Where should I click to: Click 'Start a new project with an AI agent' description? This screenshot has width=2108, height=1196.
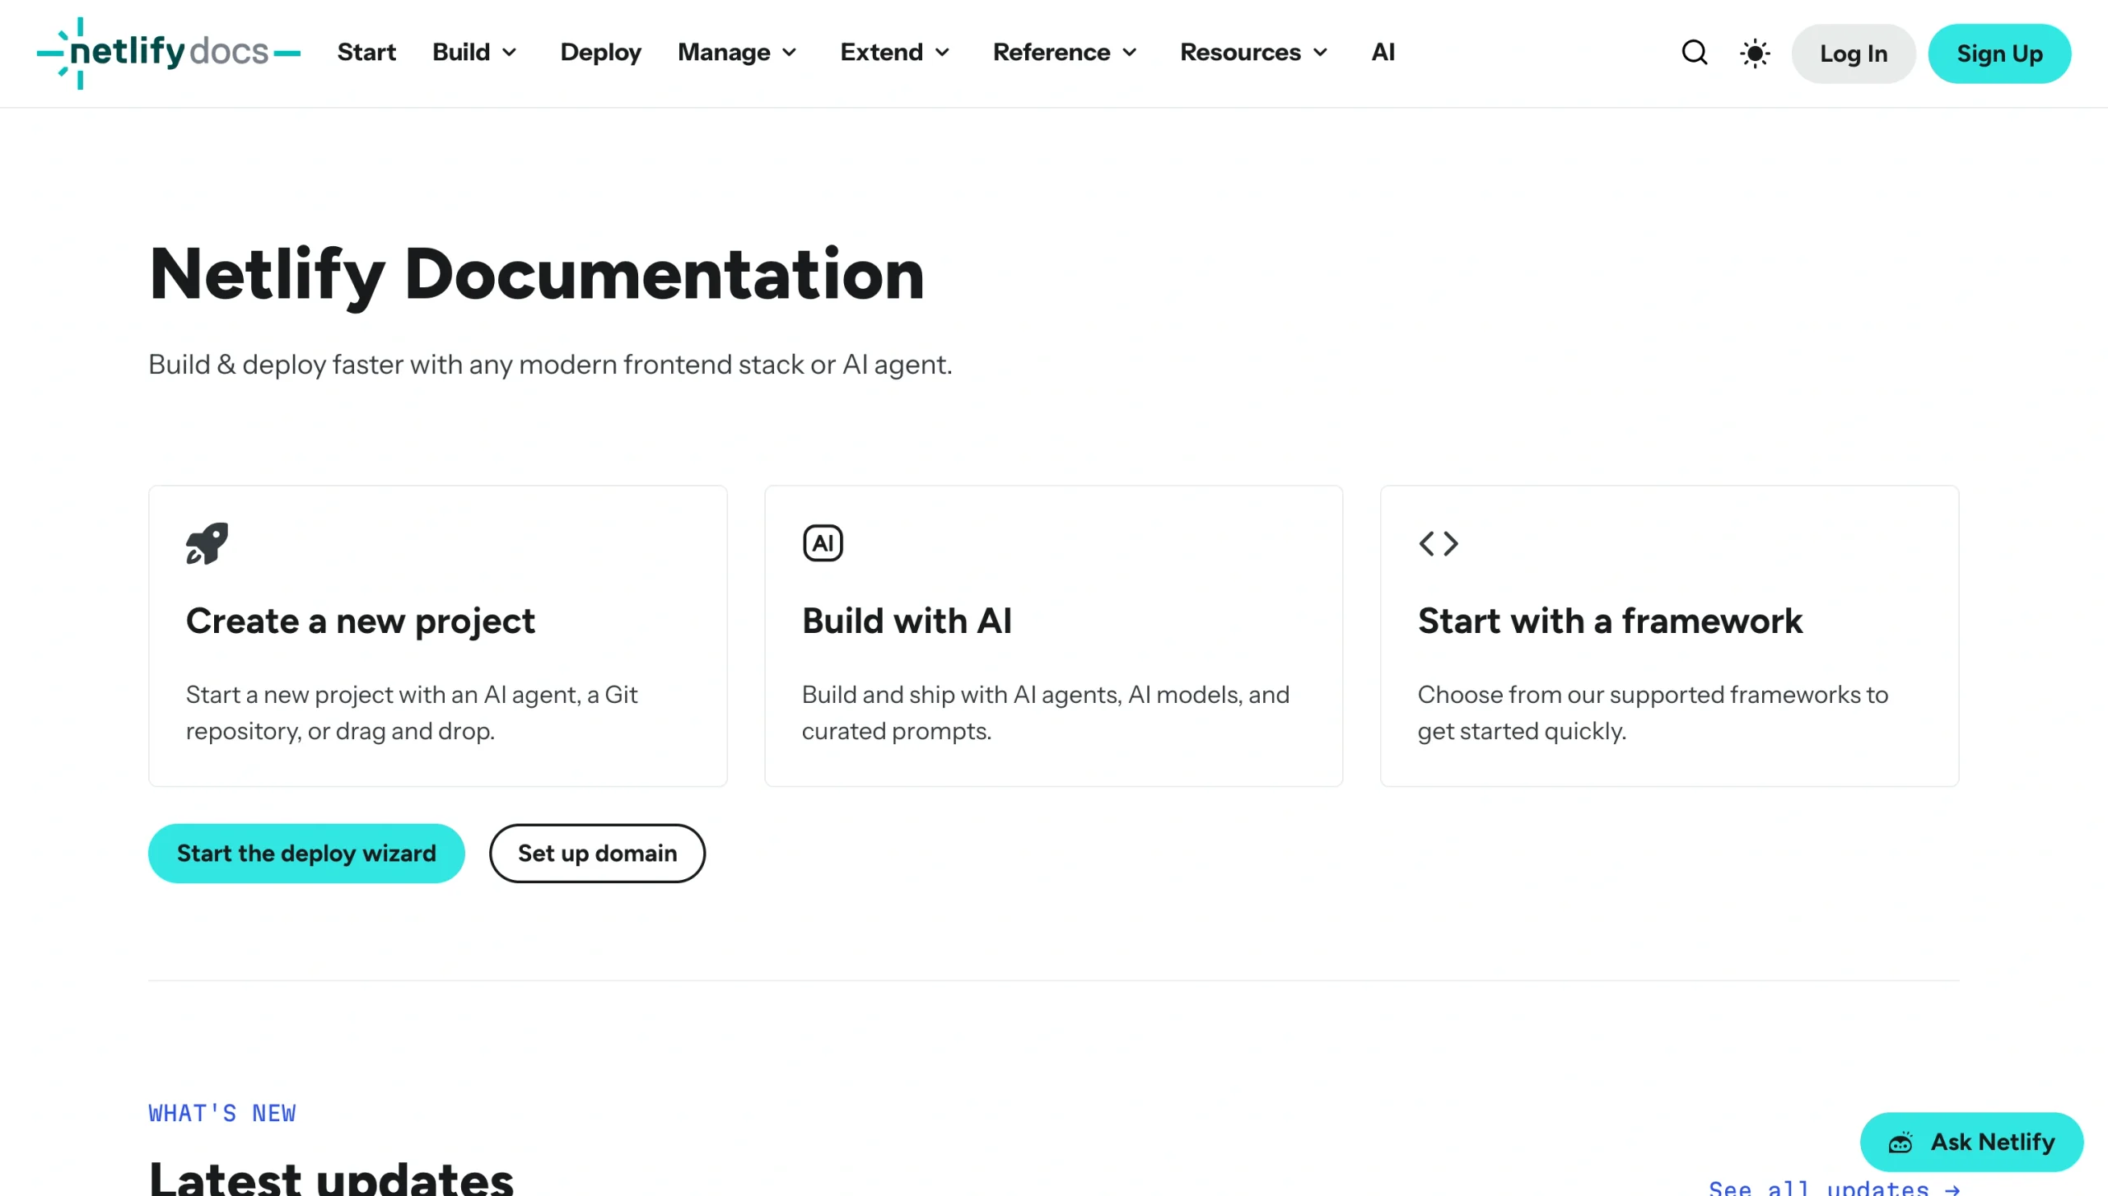click(412, 713)
